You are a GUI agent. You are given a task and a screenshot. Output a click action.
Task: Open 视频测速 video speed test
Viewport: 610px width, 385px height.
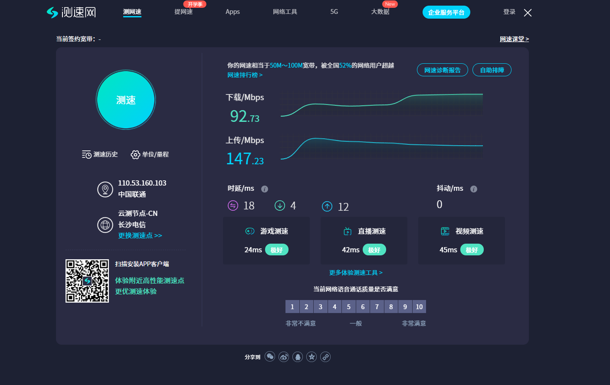click(461, 231)
